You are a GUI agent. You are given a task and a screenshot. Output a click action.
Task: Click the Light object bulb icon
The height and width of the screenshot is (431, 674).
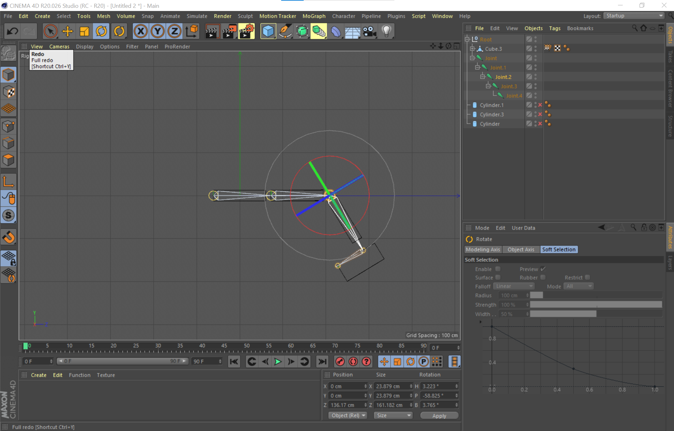coord(386,31)
